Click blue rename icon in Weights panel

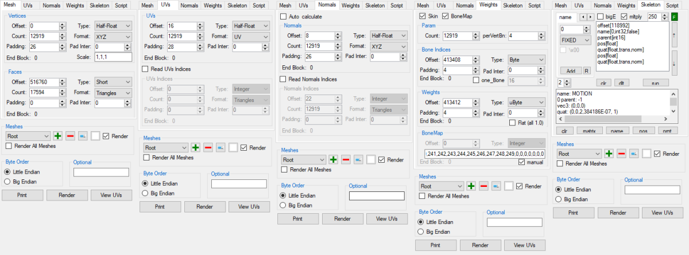click(x=496, y=186)
